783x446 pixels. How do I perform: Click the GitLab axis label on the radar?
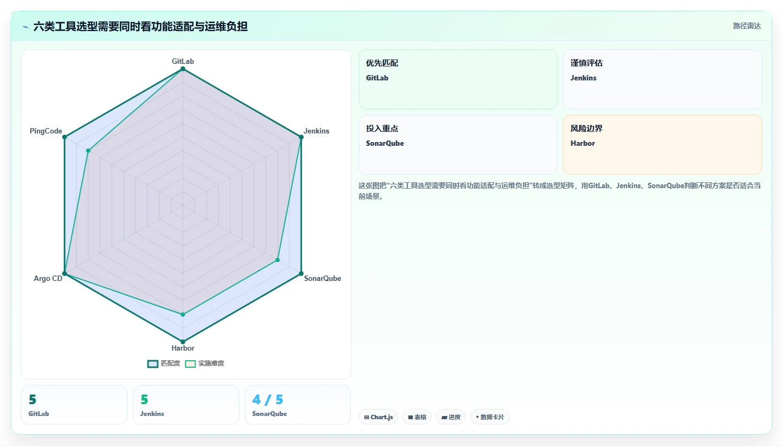point(183,61)
